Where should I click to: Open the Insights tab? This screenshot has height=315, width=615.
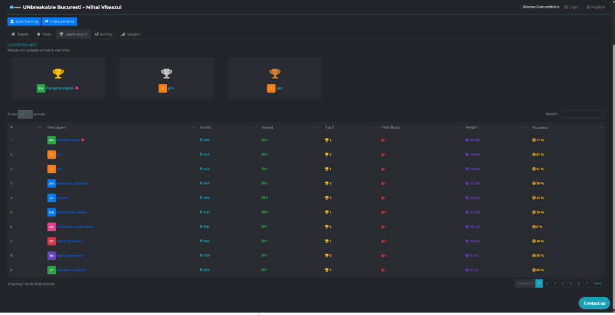pyautogui.click(x=130, y=34)
